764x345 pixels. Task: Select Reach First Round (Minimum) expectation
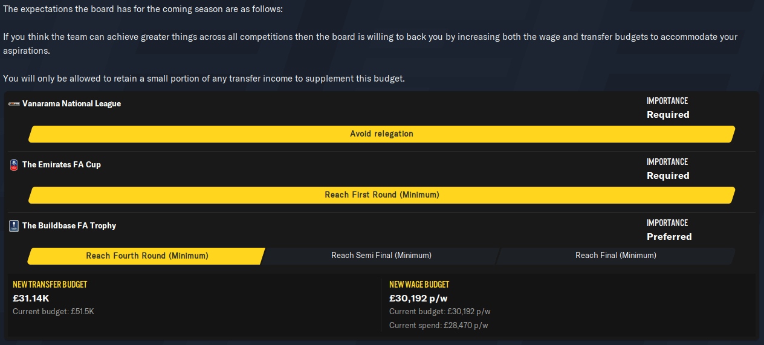pyautogui.click(x=381, y=195)
